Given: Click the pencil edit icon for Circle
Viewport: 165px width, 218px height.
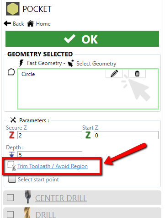Looking at the screenshot, I should tap(114, 74).
